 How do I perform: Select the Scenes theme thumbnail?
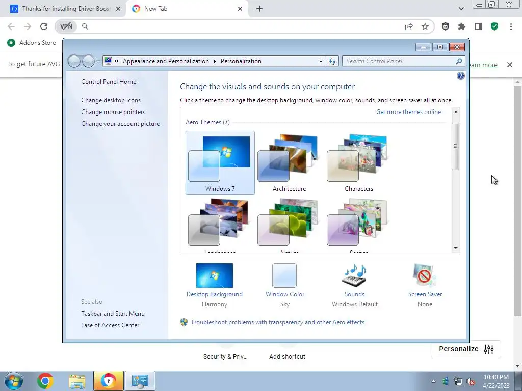(x=358, y=224)
